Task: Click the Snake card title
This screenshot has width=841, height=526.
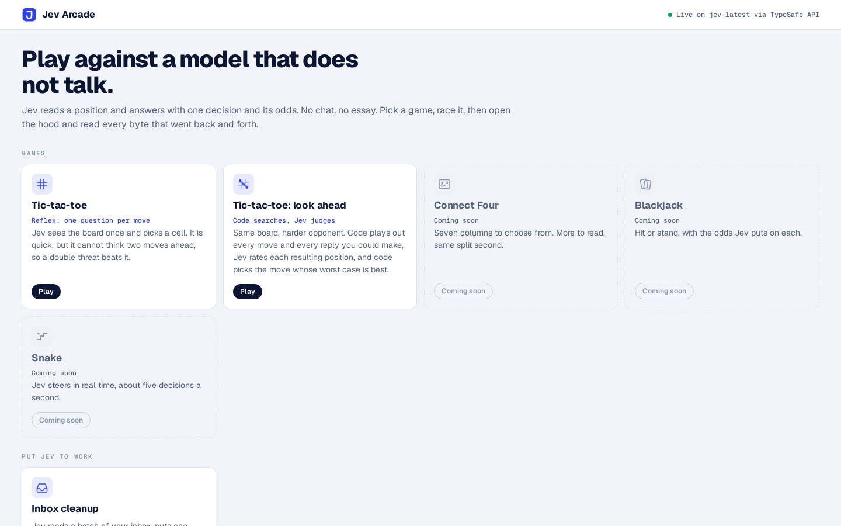Action: point(47,358)
